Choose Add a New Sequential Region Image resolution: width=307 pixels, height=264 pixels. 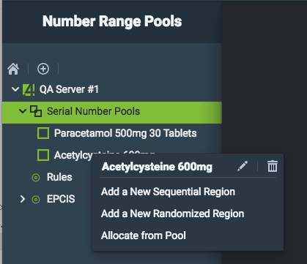[x=168, y=192]
